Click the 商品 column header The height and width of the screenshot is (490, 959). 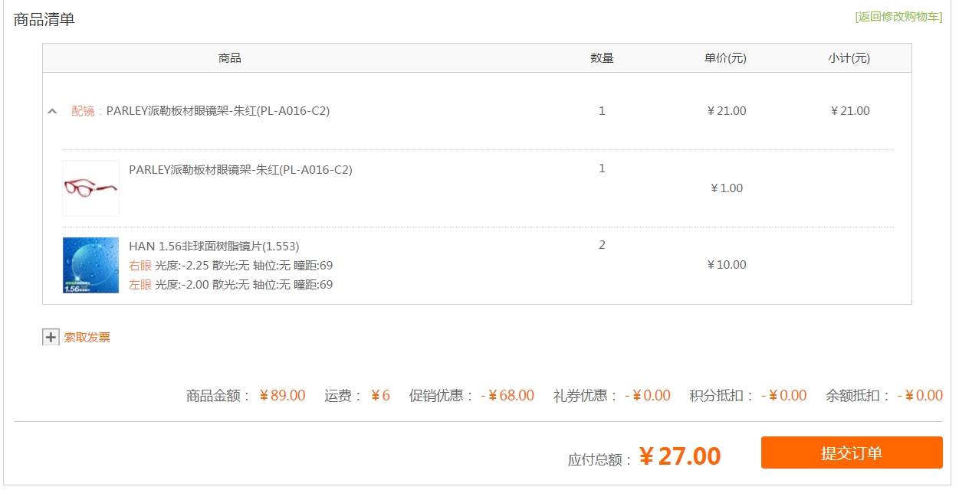point(230,58)
